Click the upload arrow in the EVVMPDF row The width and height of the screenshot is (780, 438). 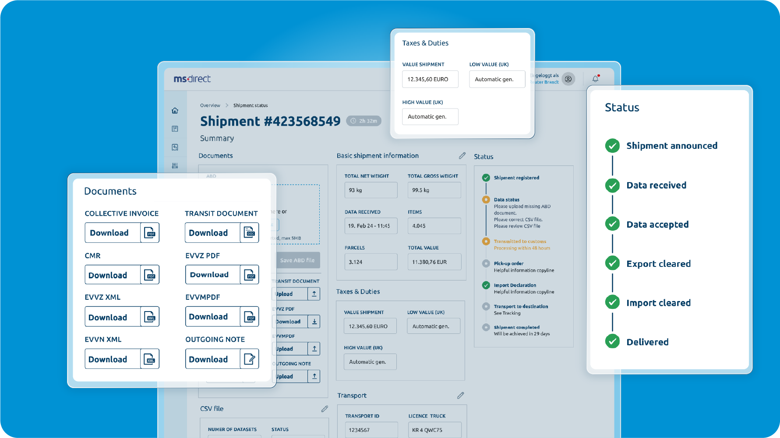[314, 349]
